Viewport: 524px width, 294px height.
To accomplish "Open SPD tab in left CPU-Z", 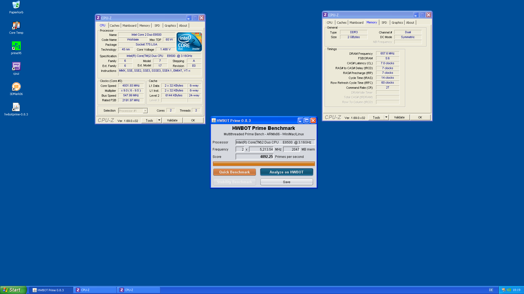I will pos(157,26).
